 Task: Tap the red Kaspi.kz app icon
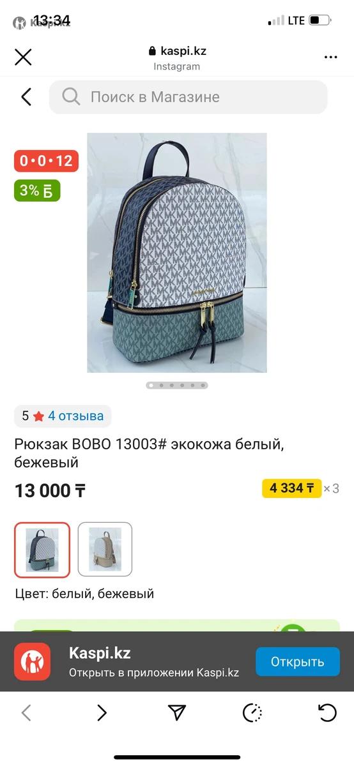tap(33, 662)
